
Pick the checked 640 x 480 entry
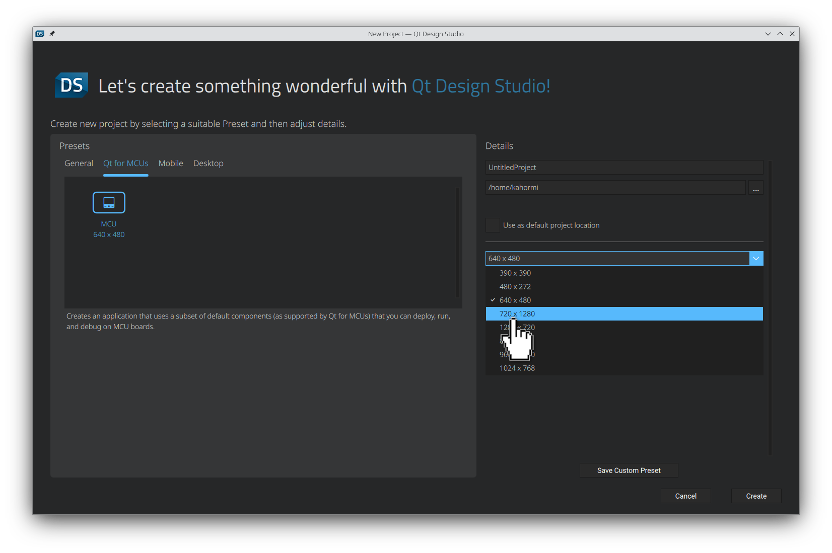click(x=515, y=300)
